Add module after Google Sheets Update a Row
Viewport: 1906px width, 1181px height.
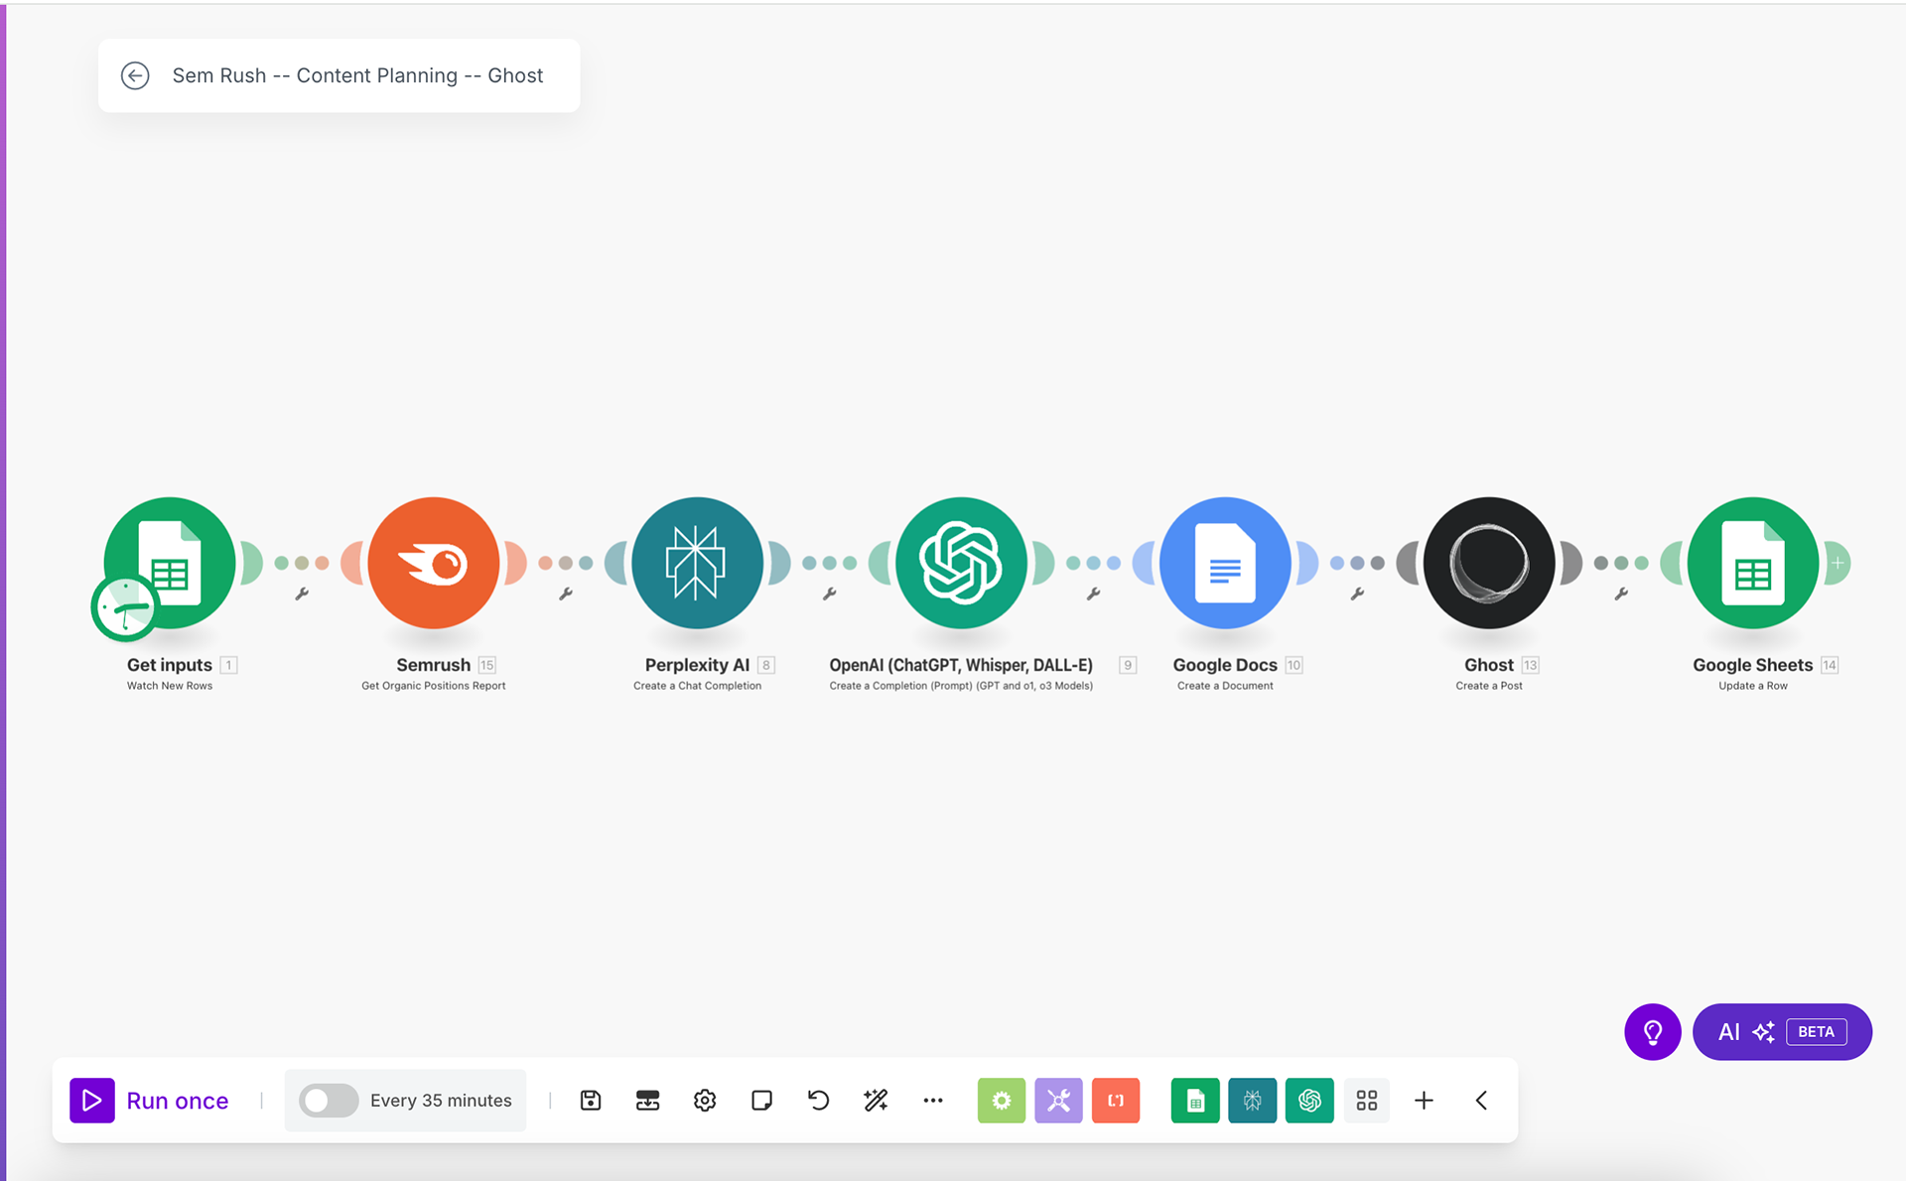tap(1838, 563)
